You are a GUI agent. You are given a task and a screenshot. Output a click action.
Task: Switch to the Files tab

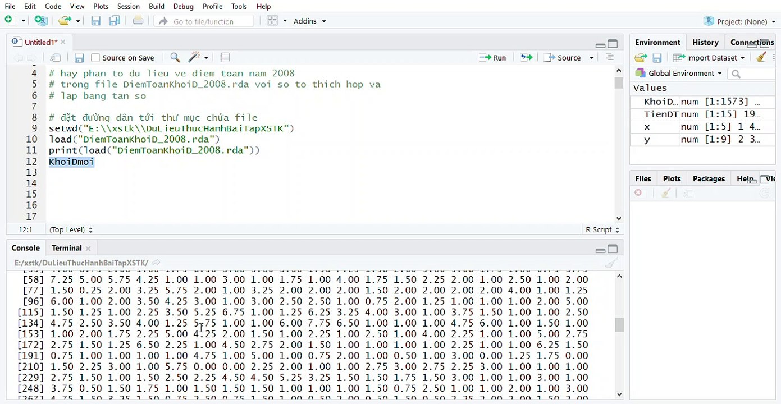point(643,178)
